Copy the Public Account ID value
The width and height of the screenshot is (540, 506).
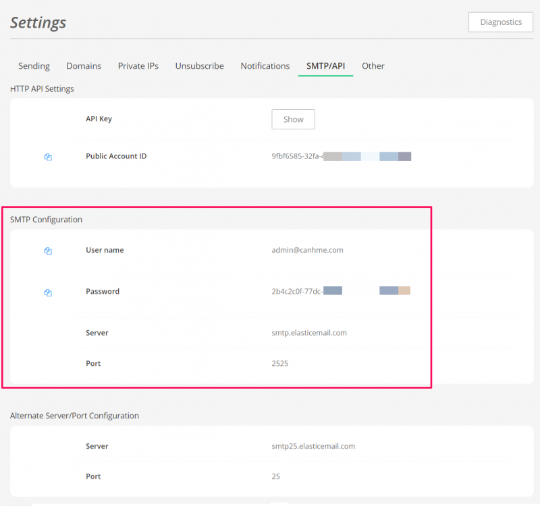pyautogui.click(x=48, y=157)
